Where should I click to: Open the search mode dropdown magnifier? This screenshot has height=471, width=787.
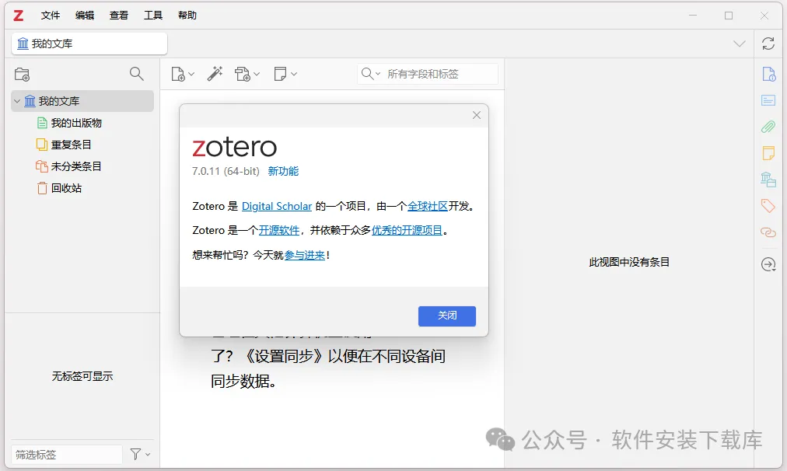point(370,74)
